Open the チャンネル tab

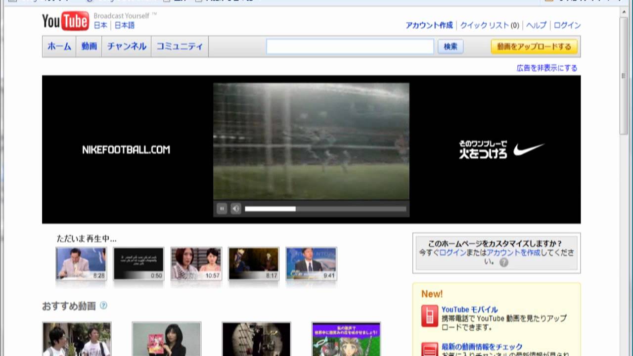coord(127,46)
